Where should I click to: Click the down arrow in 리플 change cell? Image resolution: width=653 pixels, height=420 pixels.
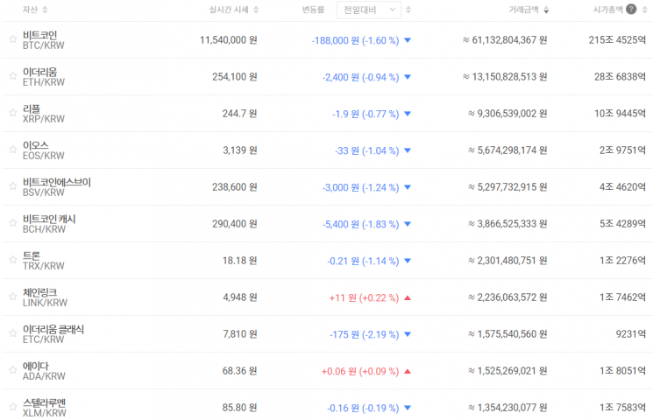coord(408,114)
